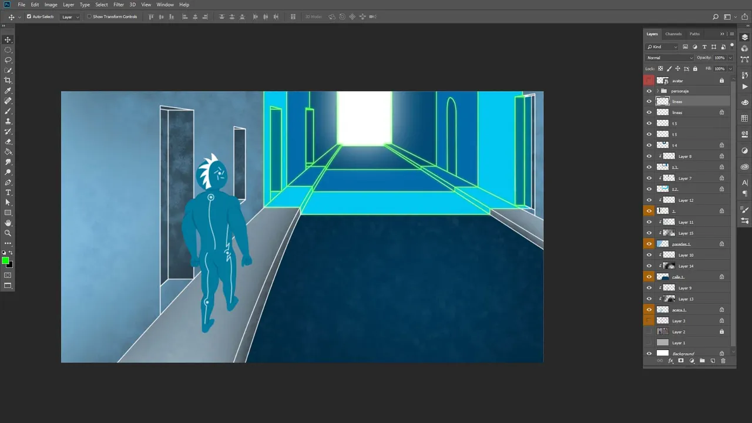Select the Pen tool
This screenshot has width=752, height=423.
tap(8, 182)
